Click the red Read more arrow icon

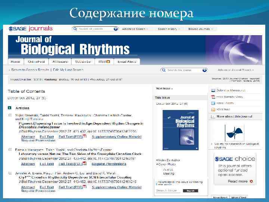(x=251, y=181)
